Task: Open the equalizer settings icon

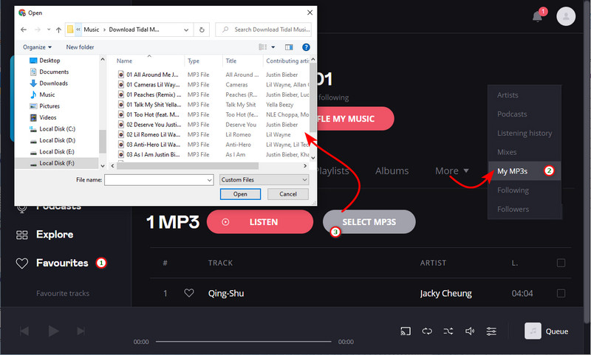Action: 491,331
